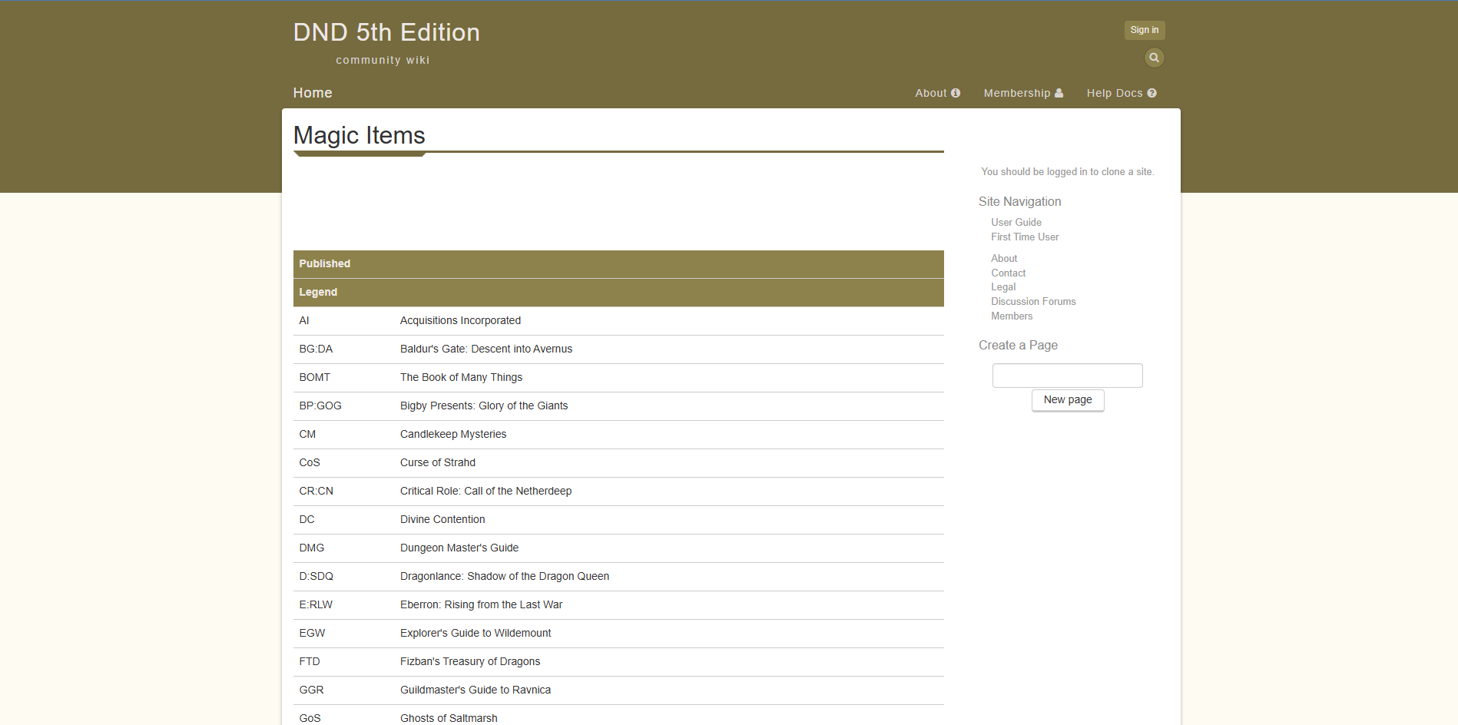The image size is (1458, 725).
Task: Select Explorer's Guide to Wildemount entry
Action: tap(476, 634)
